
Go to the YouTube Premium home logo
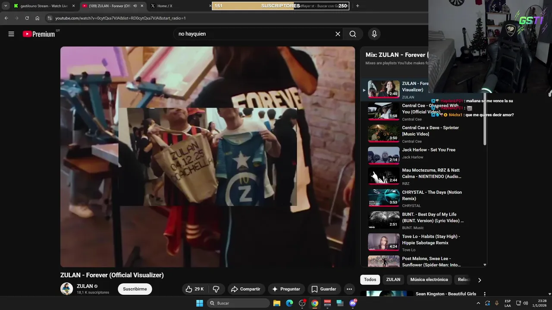[x=39, y=34]
